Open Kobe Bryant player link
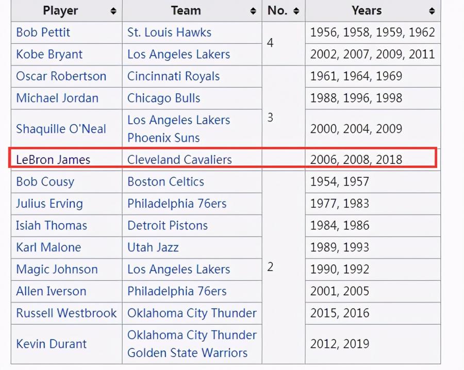This screenshot has width=464, height=370. click(x=49, y=55)
